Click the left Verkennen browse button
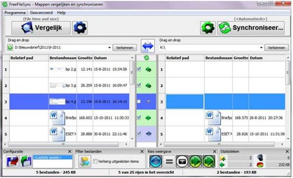The height and width of the screenshot is (178, 293). coord(125,48)
